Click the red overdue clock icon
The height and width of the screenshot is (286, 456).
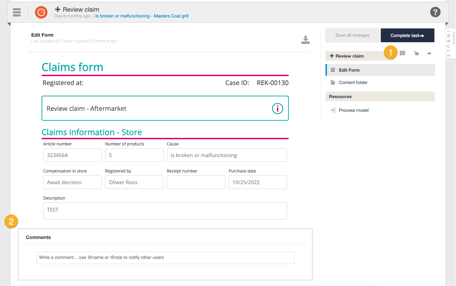(41, 12)
